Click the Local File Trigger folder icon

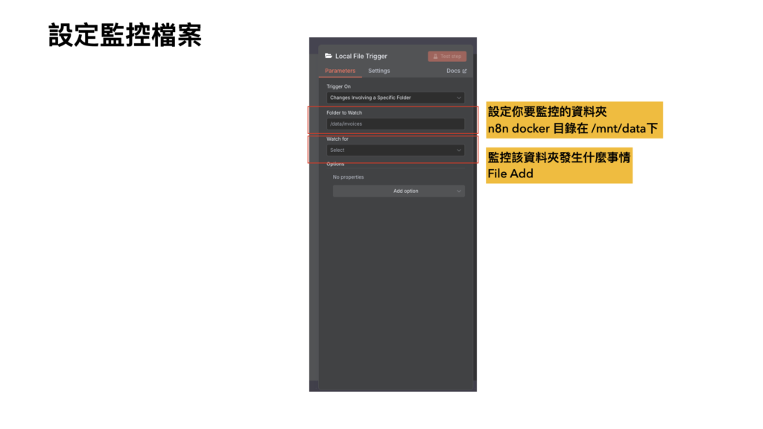coord(329,56)
